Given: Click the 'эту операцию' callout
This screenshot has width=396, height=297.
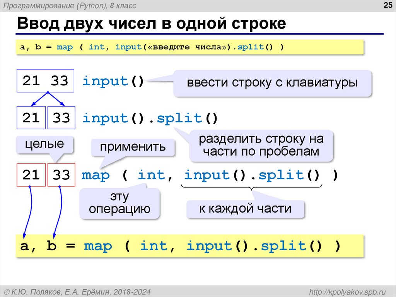Looking at the screenshot, I should pyautogui.click(x=120, y=203).
